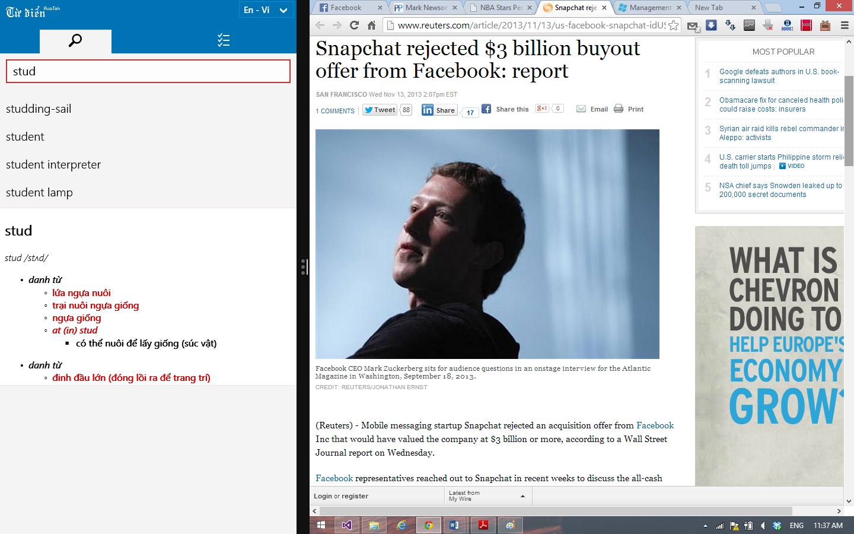Click the 'trại nuôi ngựa giống' definition
This screenshot has width=854, height=534.
click(x=95, y=306)
